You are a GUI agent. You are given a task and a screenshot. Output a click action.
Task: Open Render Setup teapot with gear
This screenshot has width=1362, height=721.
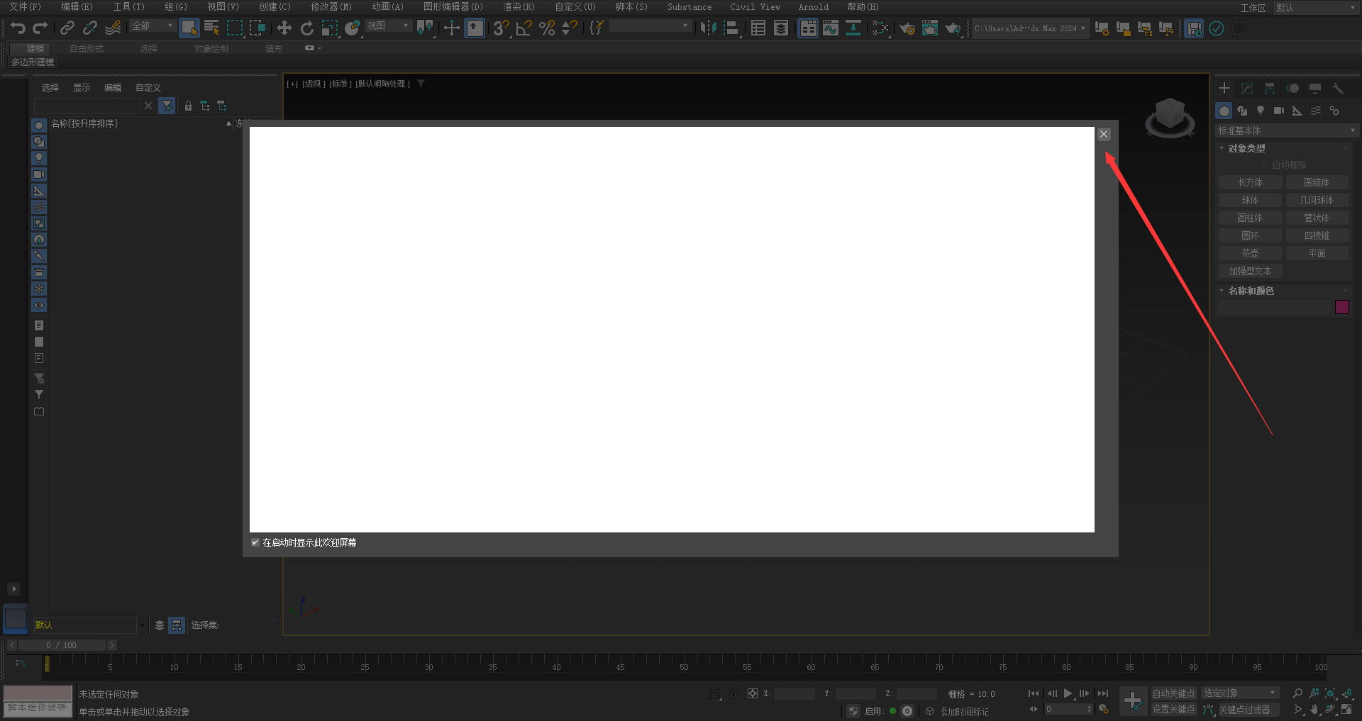907,28
